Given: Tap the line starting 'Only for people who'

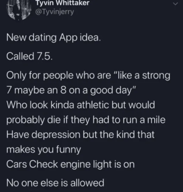Looking at the screenshot, I should (88, 76).
